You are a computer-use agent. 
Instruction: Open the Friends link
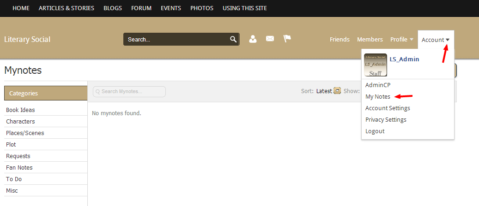pos(340,39)
